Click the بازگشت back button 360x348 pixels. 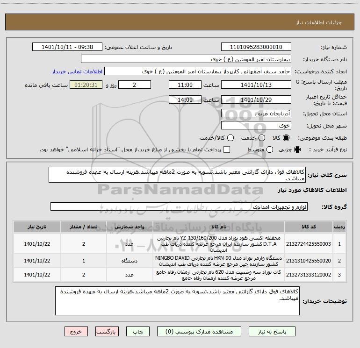pos(107,332)
